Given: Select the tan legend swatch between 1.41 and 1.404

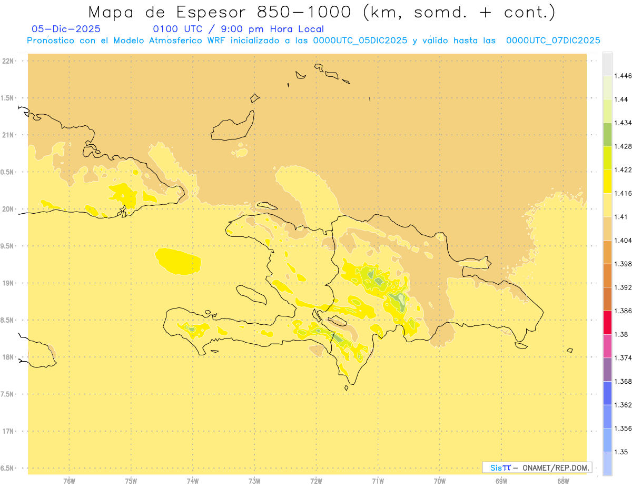Looking at the screenshot, I should click(x=607, y=228).
